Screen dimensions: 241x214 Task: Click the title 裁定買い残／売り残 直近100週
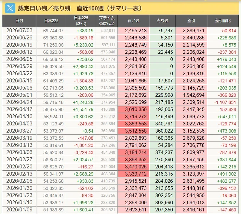(x=80, y=8)
